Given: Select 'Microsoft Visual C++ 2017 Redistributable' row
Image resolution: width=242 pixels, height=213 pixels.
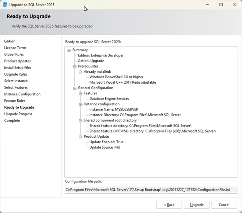Looking at the screenshot, I should 123,82.
